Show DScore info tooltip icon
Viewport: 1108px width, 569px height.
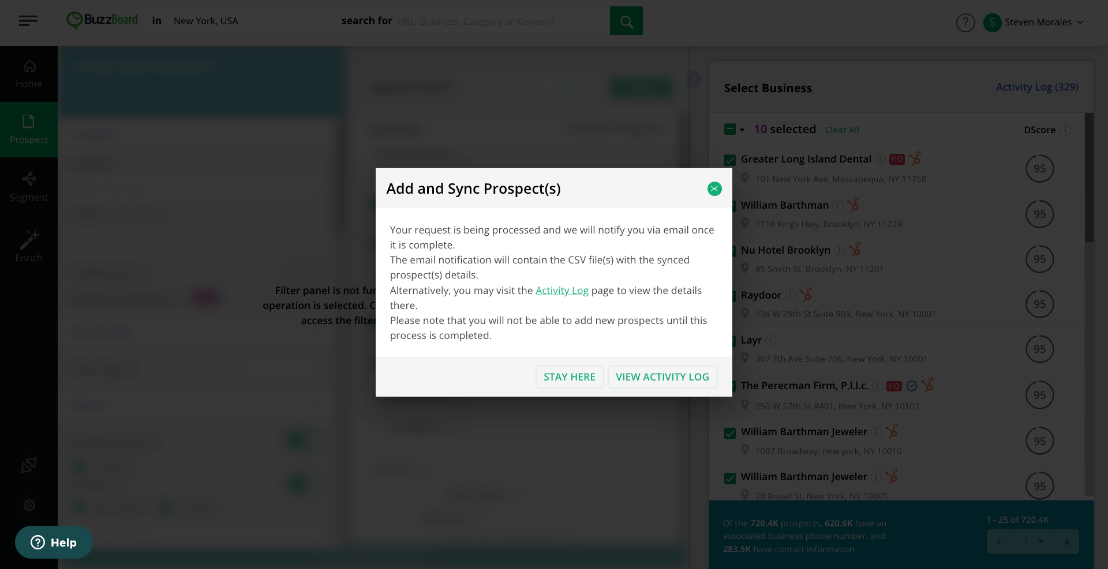tap(1065, 130)
